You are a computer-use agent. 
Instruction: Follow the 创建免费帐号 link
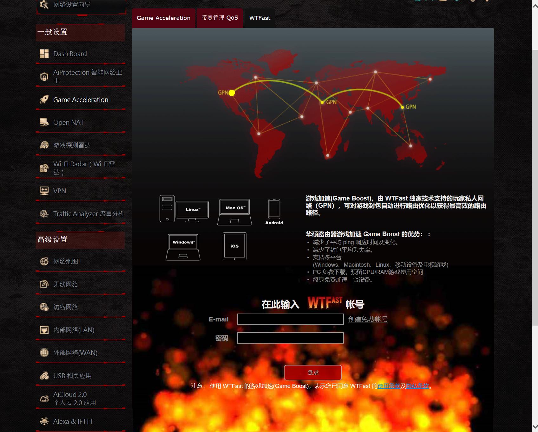(x=368, y=319)
